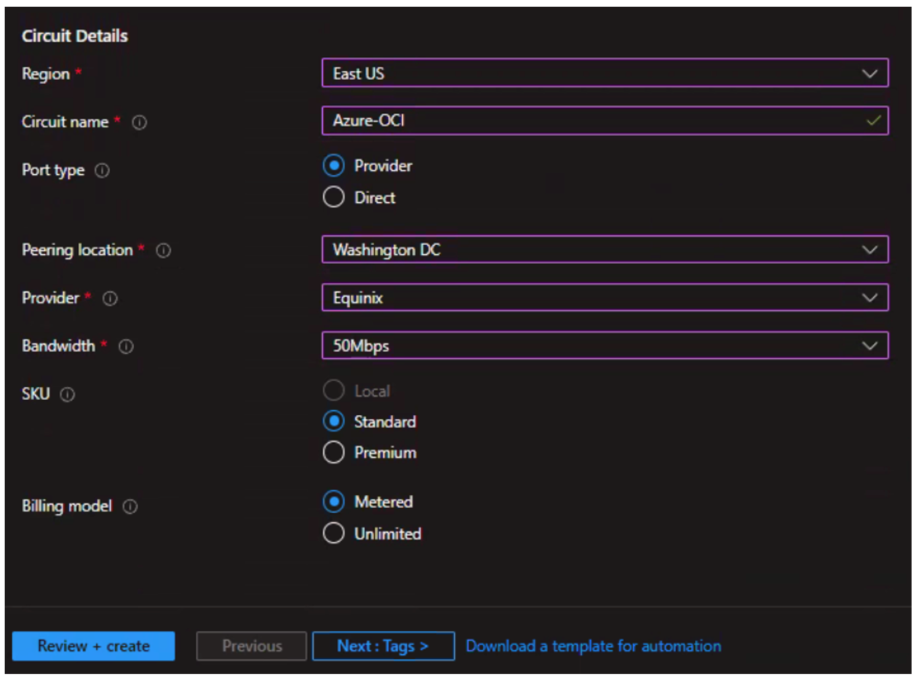Viewport: 919px width, 676px height.
Task: Open the Region dropdown showing East US
Action: 604,73
